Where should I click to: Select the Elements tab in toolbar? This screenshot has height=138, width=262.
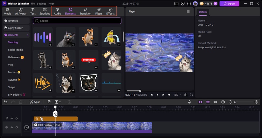tap(70, 11)
